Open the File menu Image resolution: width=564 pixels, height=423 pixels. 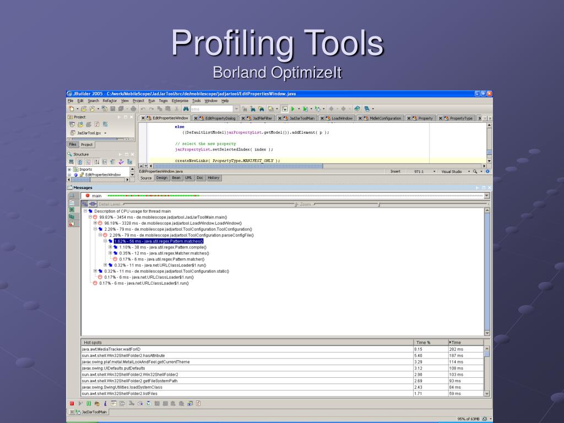[70, 101]
